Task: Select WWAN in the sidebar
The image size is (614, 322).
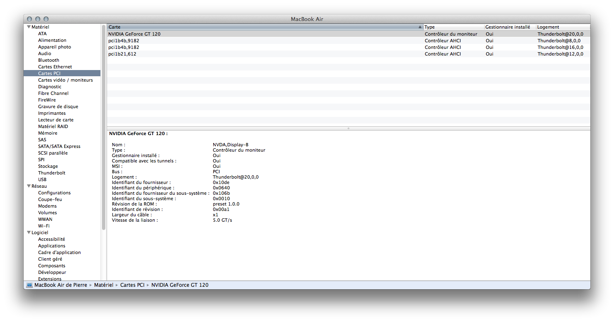Action: click(x=45, y=219)
